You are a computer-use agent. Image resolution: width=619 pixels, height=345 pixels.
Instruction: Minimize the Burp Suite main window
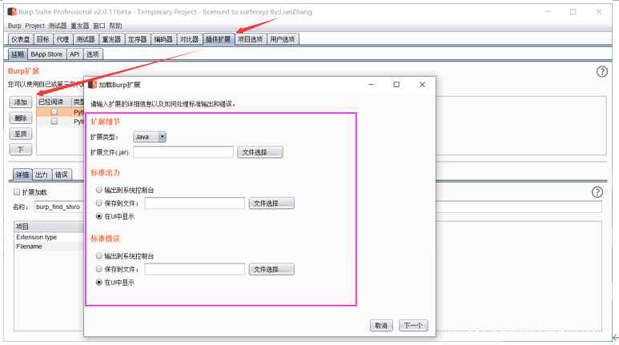click(x=548, y=12)
